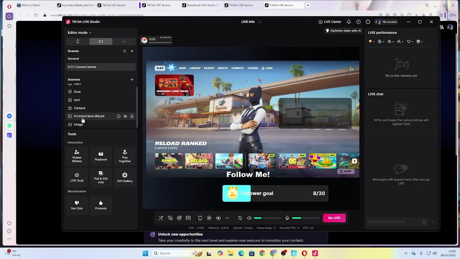The image size is (460, 259).
Task: Open audio mixer settings icon
Action: click(x=240, y=218)
